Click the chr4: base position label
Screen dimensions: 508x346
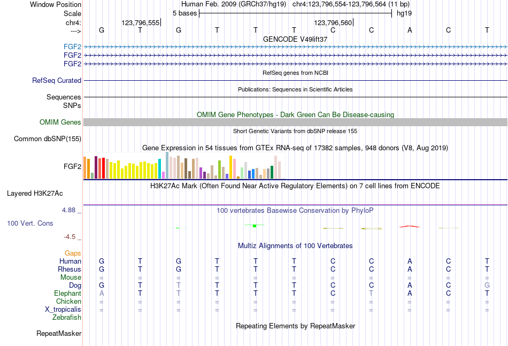pyautogui.click(x=74, y=22)
